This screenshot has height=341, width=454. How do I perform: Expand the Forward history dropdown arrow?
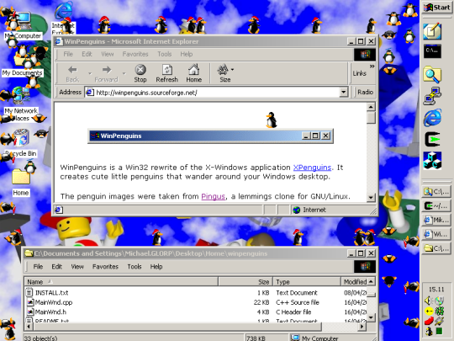124,73
